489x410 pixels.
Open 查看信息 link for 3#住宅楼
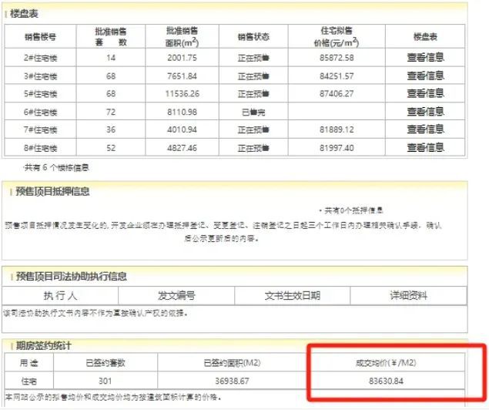click(425, 76)
